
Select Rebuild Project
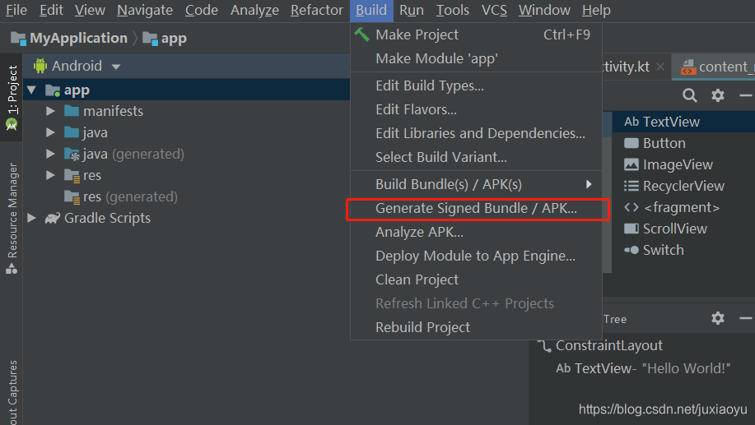(476, 327)
